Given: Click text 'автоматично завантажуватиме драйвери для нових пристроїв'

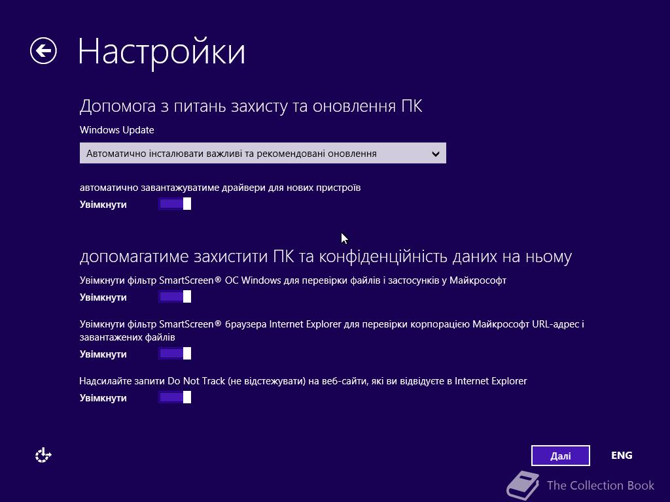Looking at the screenshot, I should point(220,188).
